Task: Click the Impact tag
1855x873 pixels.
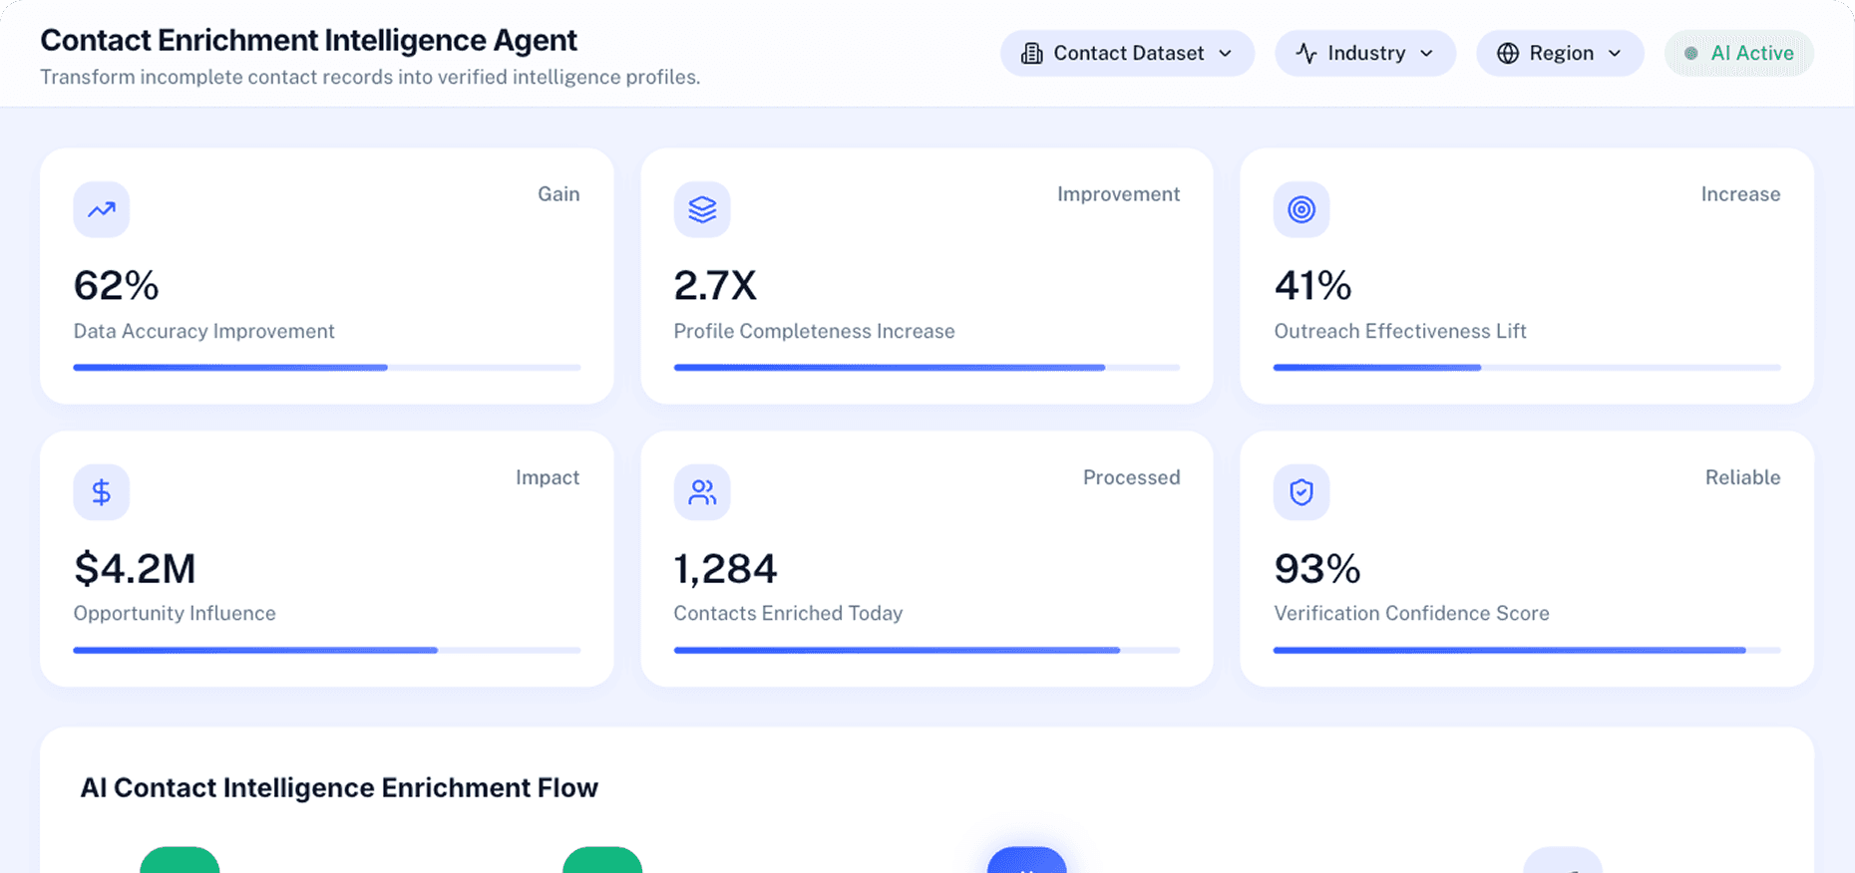Action: point(548,477)
